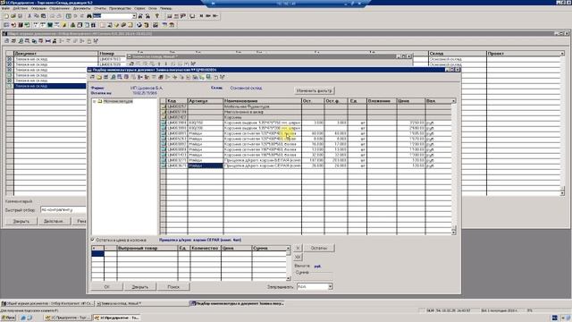
Task: Click down arrow of journal list scrollbar
Action: click(x=562, y=193)
